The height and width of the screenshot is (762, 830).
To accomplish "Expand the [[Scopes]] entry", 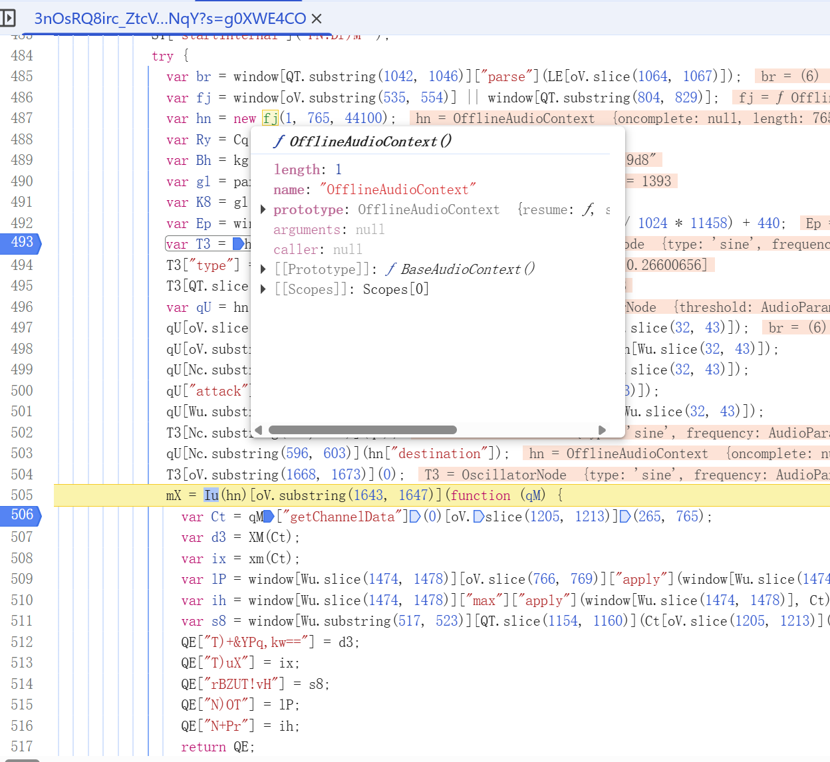I will (263, 289).
